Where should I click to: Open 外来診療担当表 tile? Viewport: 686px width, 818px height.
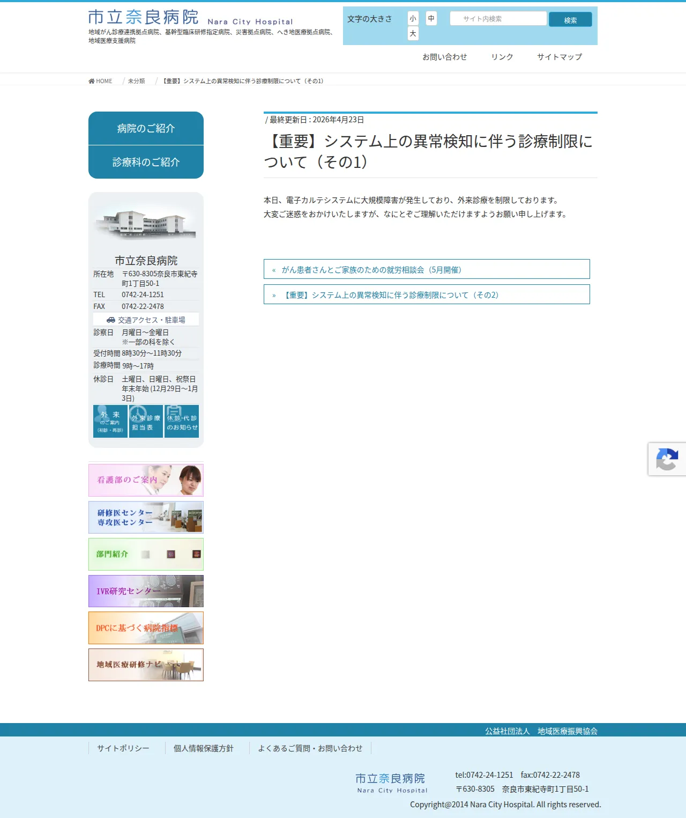pos(146,422)
